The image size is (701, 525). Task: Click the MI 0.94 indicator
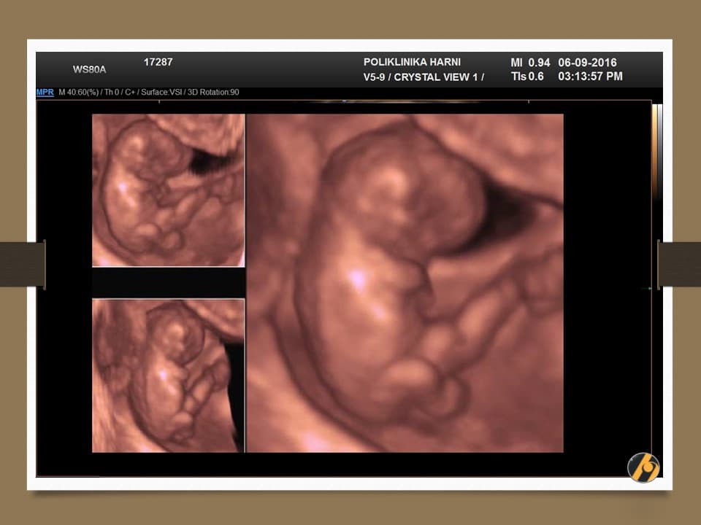coord(529,62)
